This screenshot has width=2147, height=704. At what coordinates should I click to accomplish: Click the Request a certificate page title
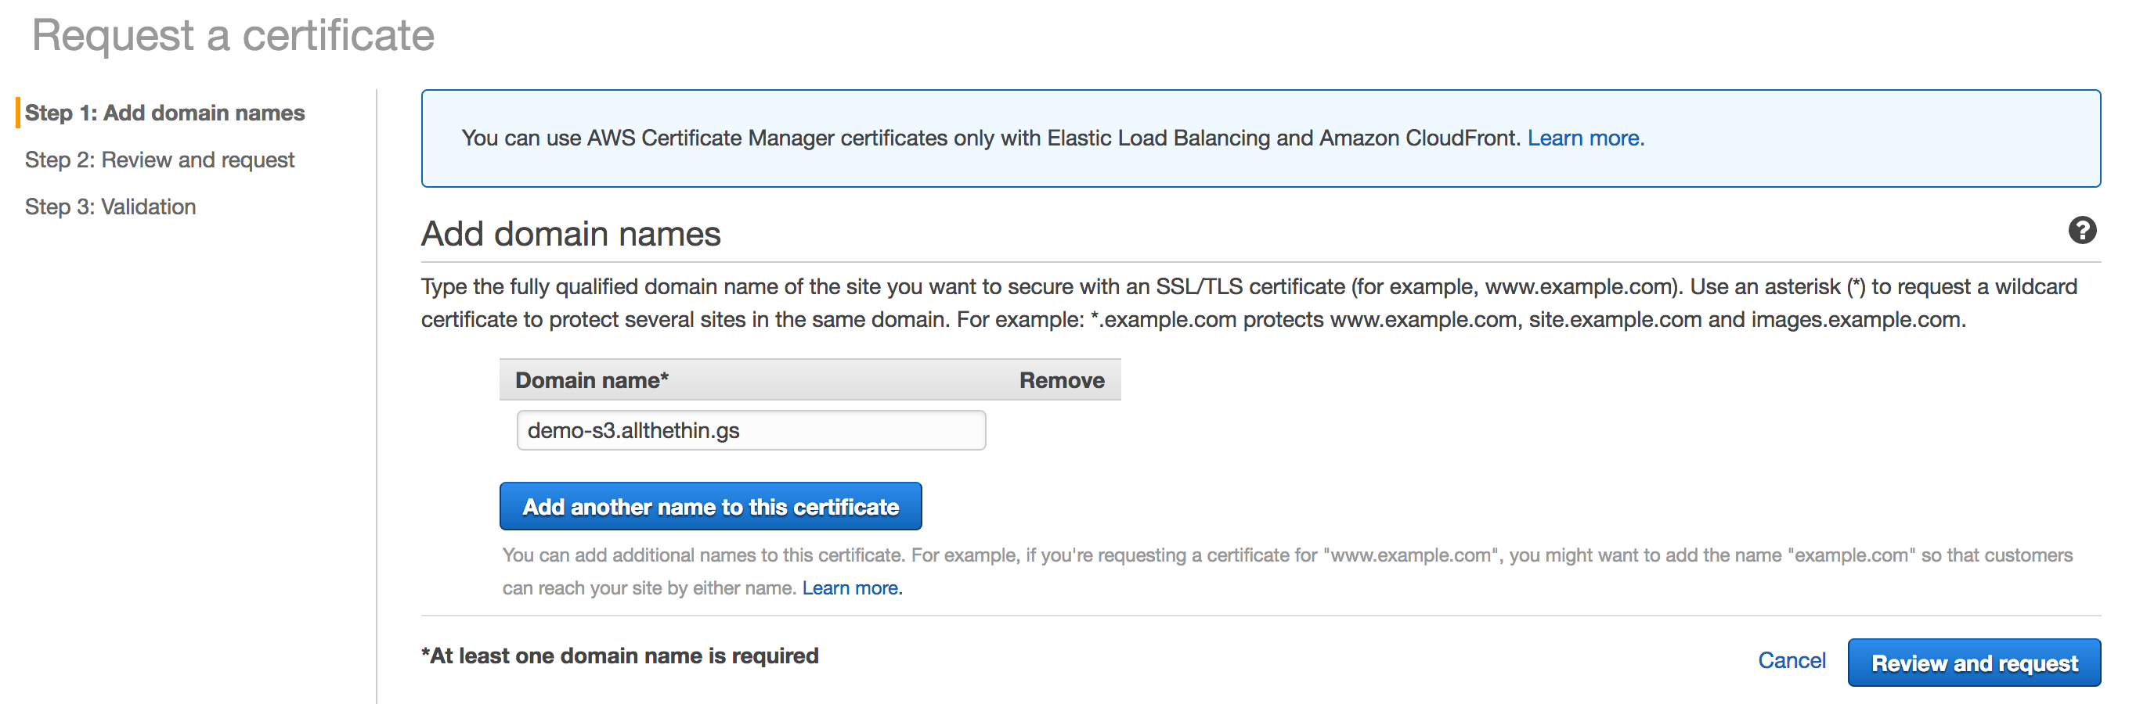[x=233, y=36]
